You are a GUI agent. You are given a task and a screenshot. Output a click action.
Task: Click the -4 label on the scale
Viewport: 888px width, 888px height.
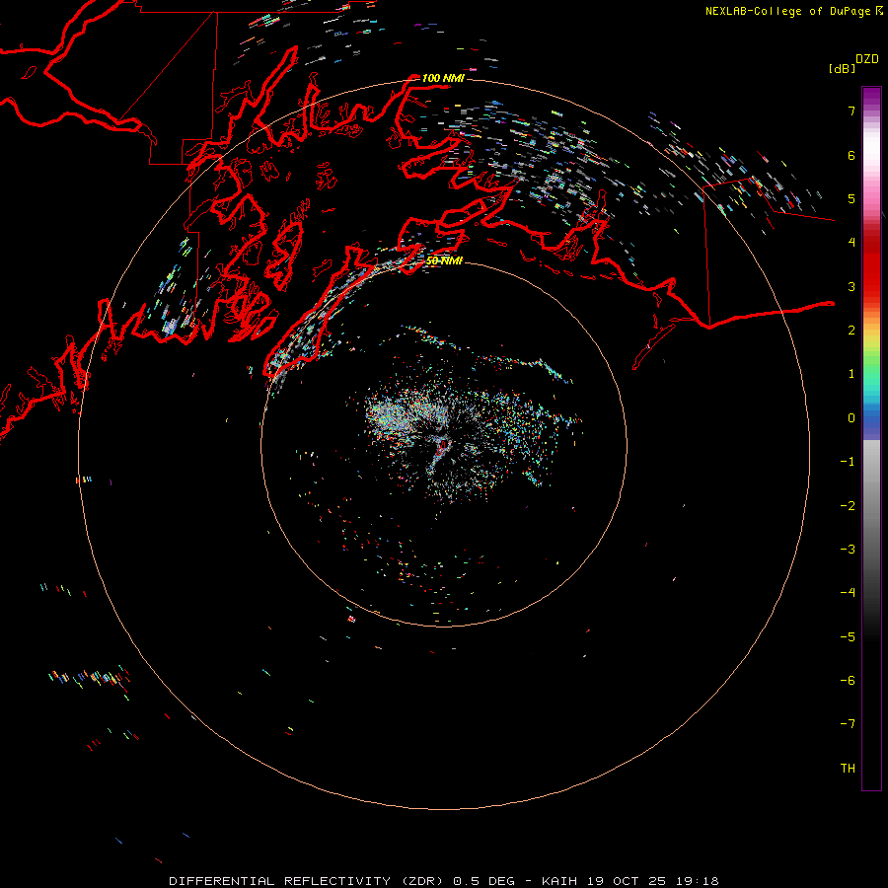tap(848, 593)
